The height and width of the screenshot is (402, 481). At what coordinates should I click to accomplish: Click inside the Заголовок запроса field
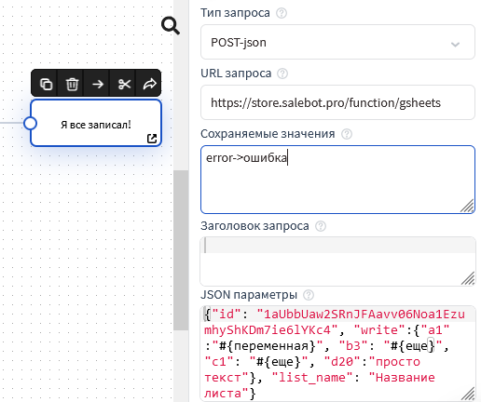coord(337,261)
